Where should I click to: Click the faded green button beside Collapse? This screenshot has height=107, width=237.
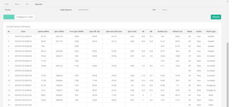(x=9, y=17)
